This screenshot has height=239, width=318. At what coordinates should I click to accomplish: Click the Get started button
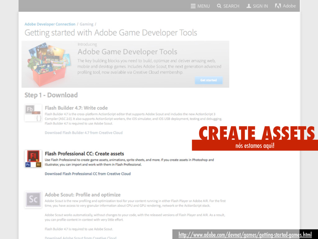(x=208, y=80)
